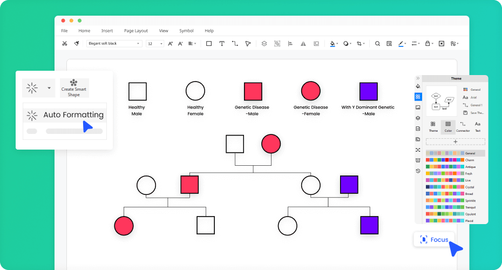Click the Theme tab under the preview

pos(433,127)
